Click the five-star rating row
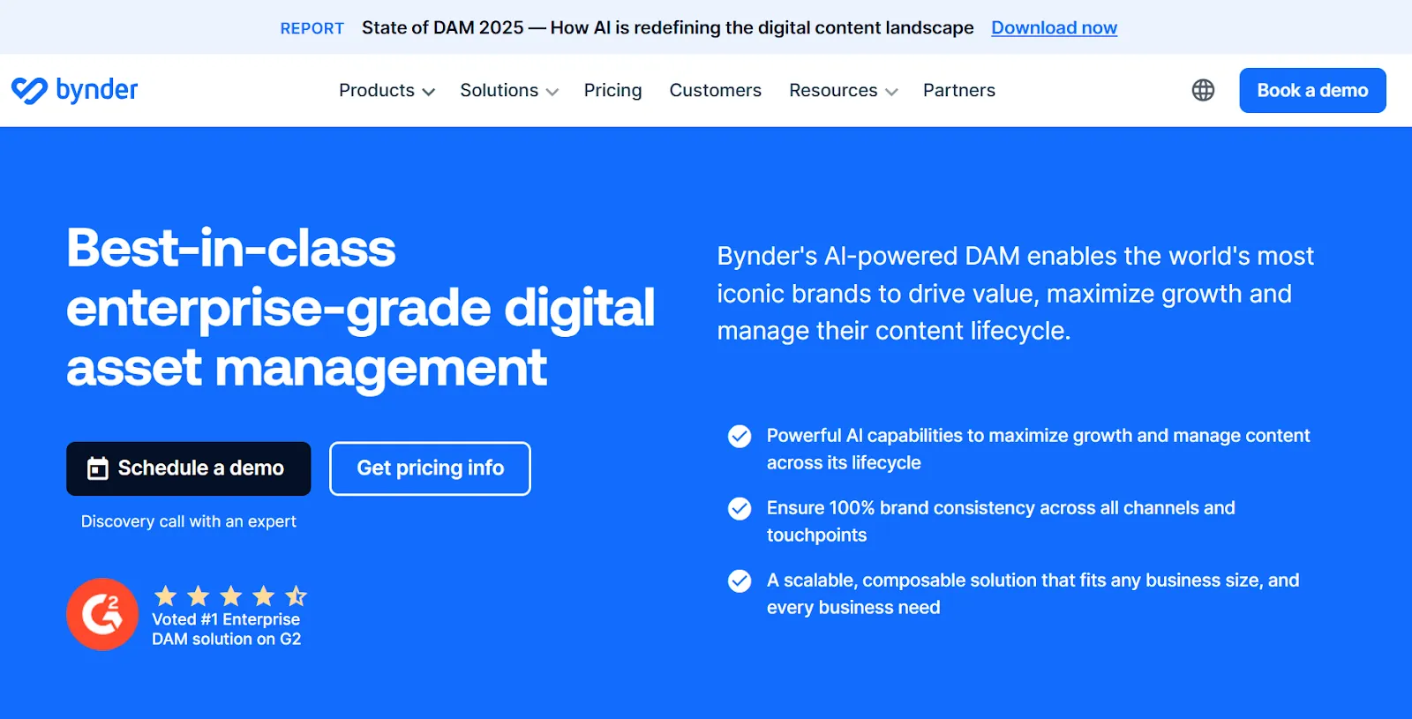Image resolution: width=1412 pixels, height=719 pixels. (230, 596)
